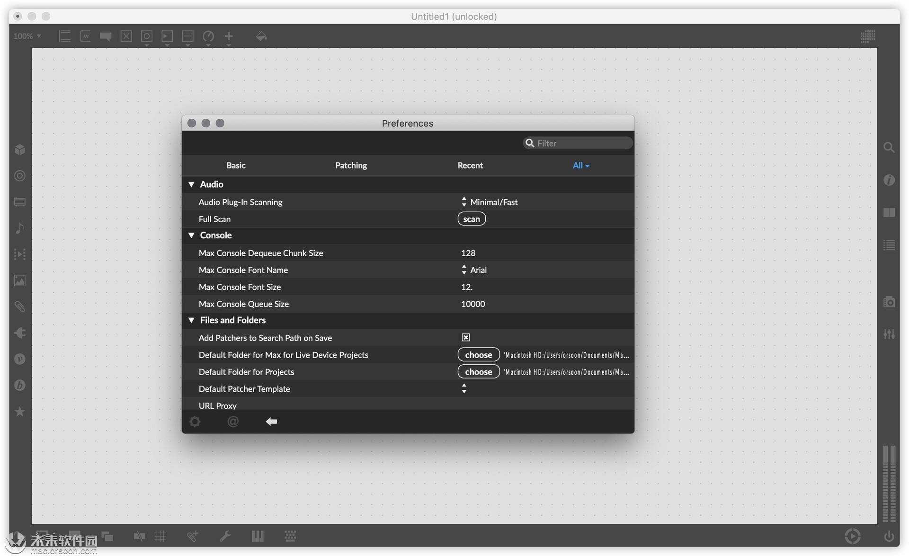Viewport: 909px width, 556px height.
Task: Toggle the operate-while-unlocked bottom icon
Action: (x=139, y=536)
